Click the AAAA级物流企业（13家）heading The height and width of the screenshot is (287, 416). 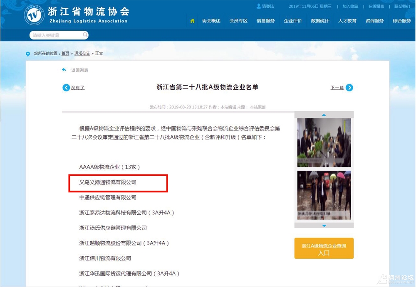click(x=109, y=167)
